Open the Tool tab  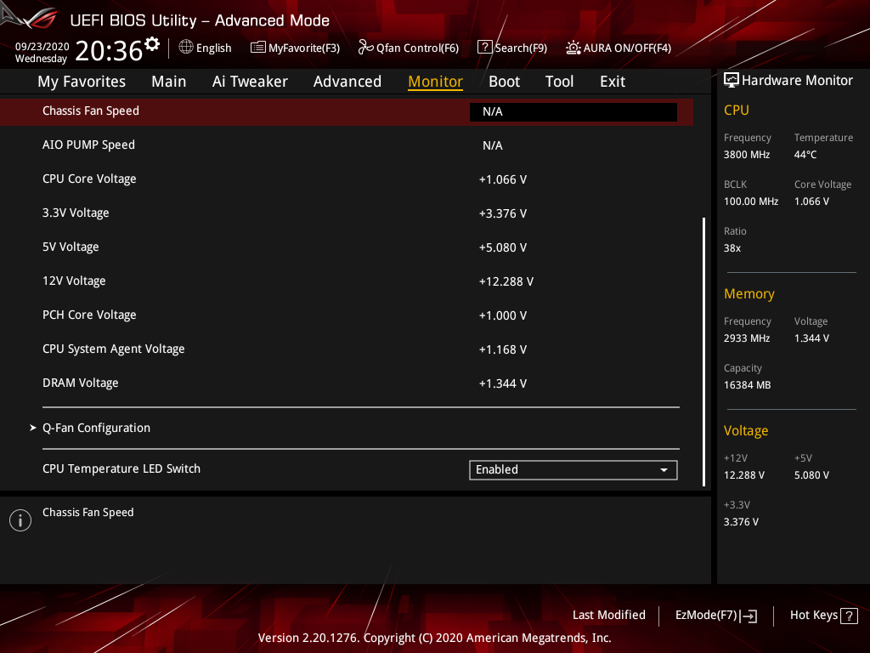(559, 82)
